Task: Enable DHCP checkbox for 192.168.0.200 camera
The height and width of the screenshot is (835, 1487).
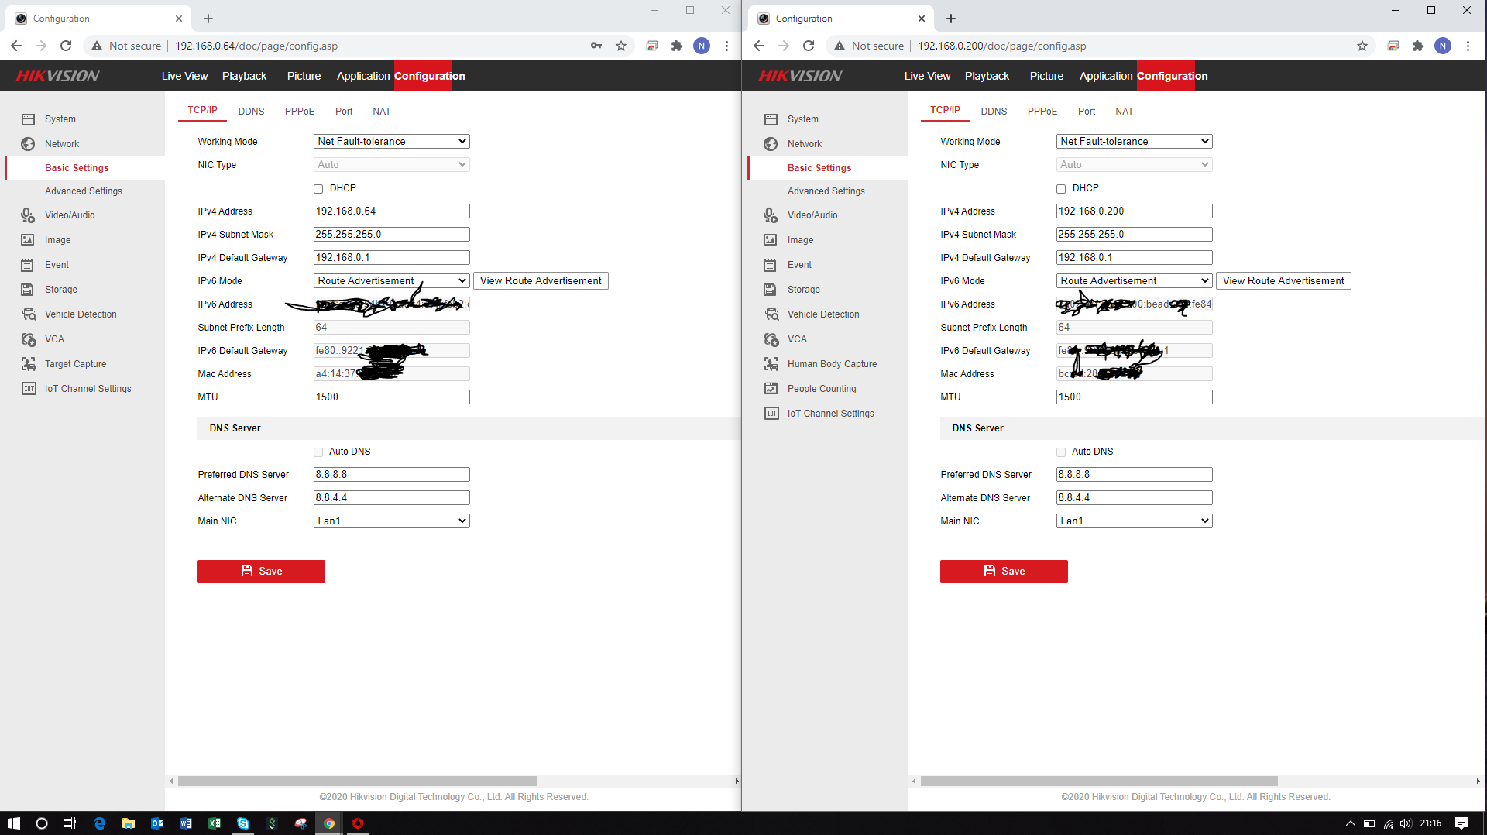Action: pyautogui.click(x=1061, y=189)
